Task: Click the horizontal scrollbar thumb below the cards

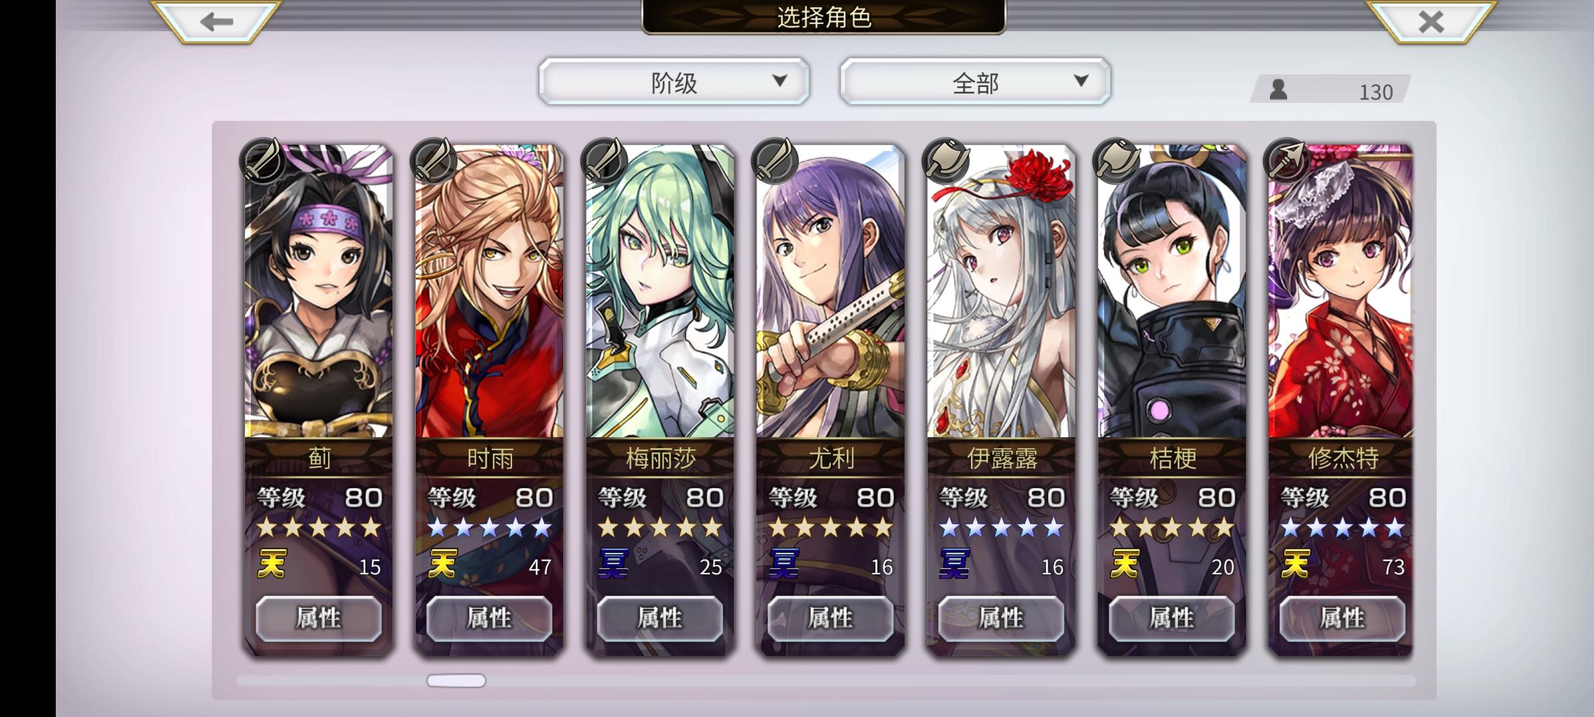Action: (x=456, y=680)
